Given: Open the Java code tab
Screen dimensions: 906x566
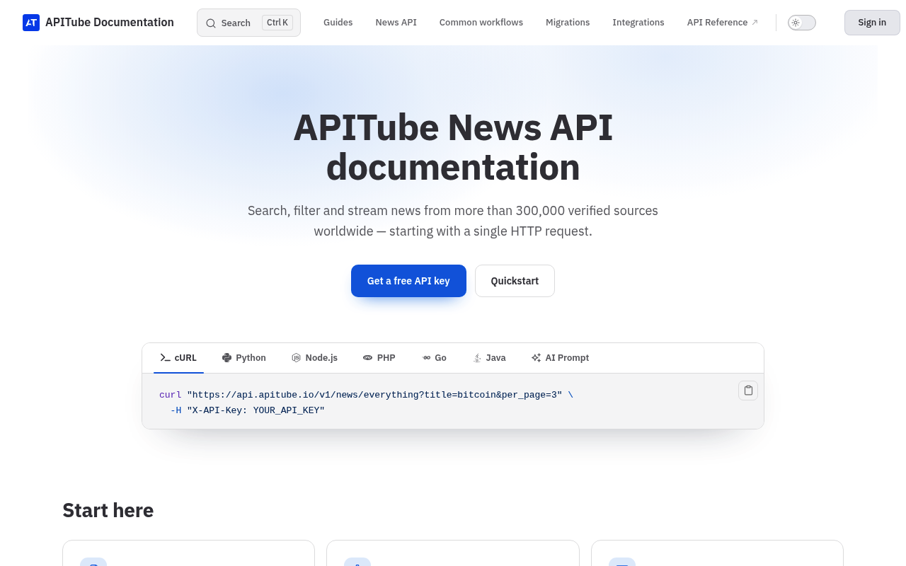Looking at the screenshot, I should point(489,358).
